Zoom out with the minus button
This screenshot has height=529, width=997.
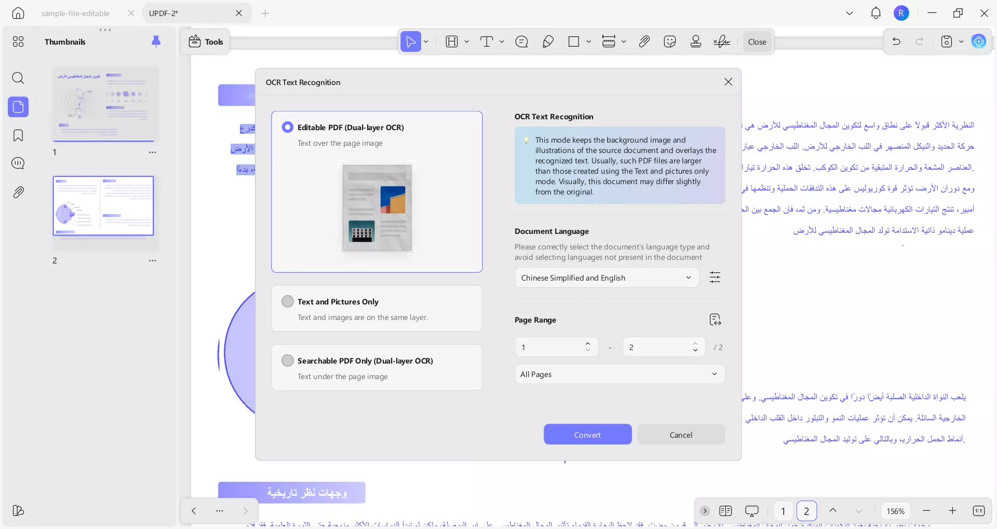(x=926, y=511)
